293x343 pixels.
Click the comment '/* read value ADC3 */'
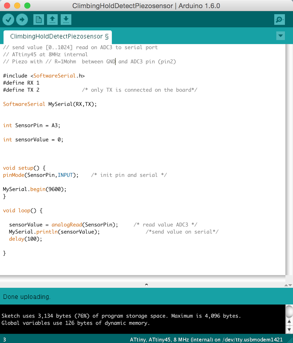pos(165,225)
